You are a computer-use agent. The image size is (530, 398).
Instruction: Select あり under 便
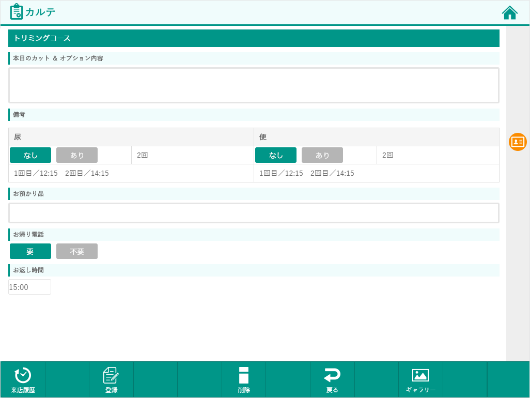point(322,155)
